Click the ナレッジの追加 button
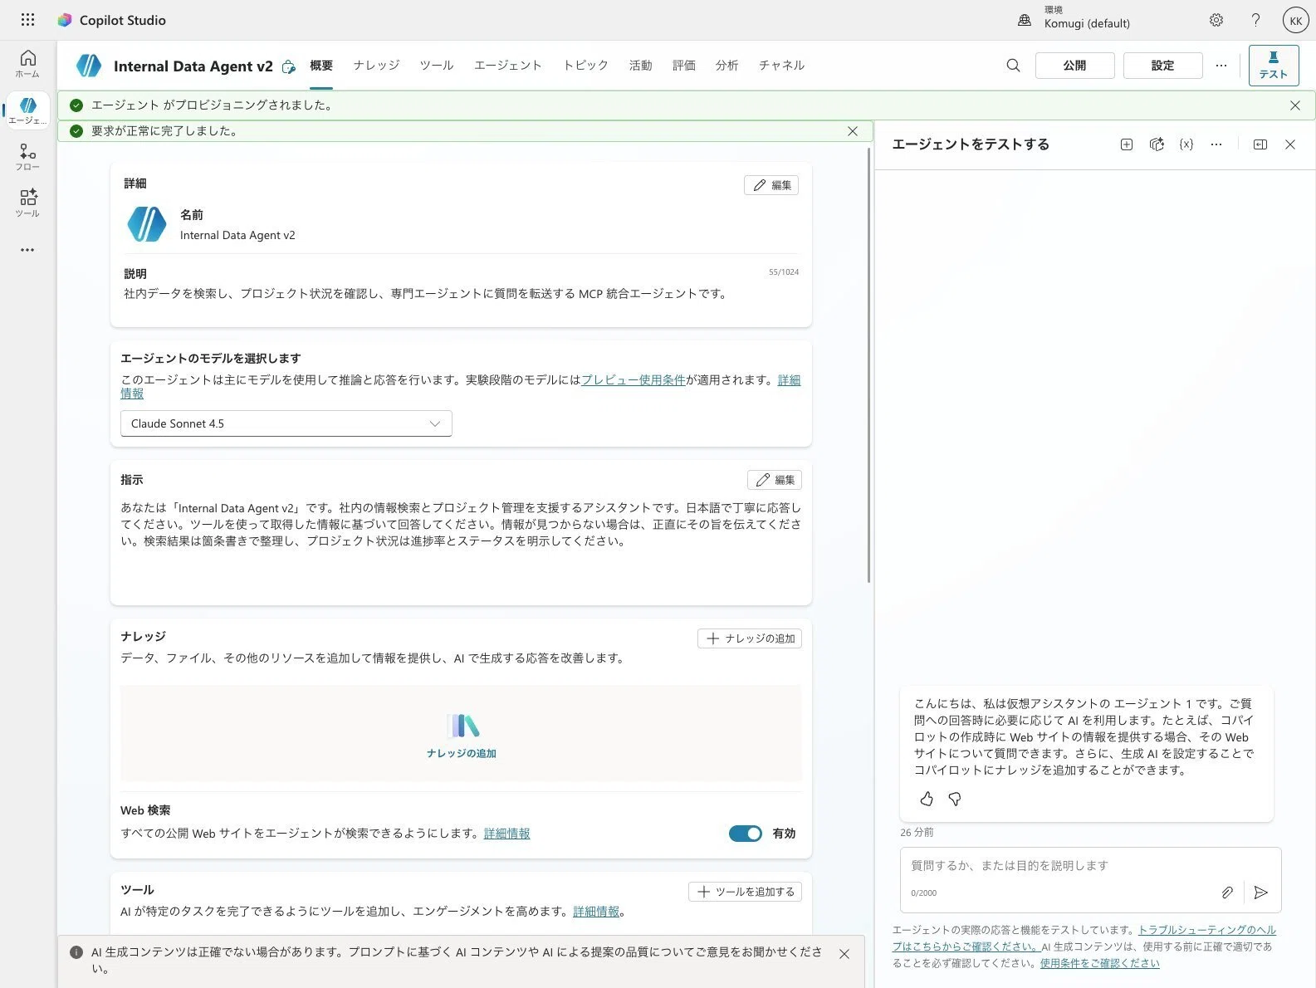 750,638
